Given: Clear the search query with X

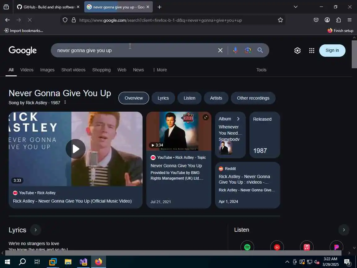Looking at the screenshot, I should tap(220, 50).
